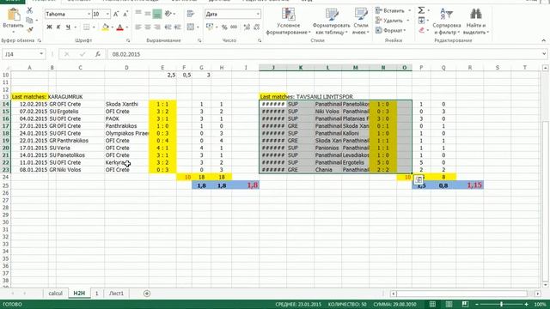The image size is (550, 309).
Task: Toggle center horizontal alignment
Action: tap(148, 27)
